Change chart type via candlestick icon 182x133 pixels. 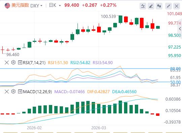[159, 6]
